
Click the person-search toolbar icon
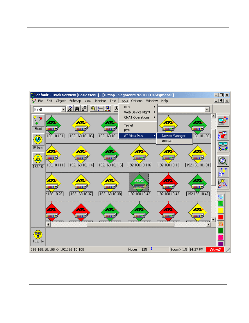pos(70,109)
